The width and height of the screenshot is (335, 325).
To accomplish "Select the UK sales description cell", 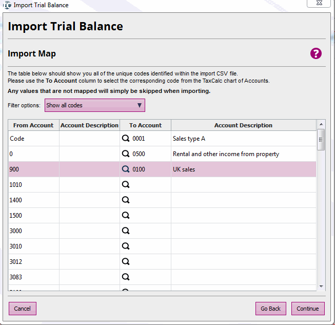I will point(243,169).
